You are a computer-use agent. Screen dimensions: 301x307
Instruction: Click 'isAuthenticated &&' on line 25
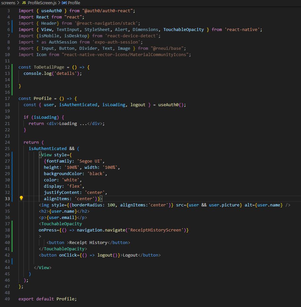click(51, 149)
